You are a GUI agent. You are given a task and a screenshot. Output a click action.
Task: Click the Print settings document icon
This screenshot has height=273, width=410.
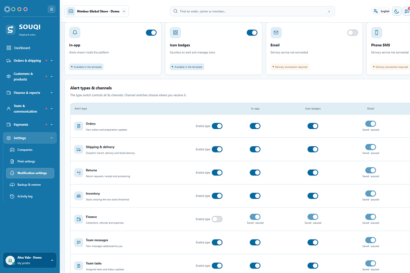pos(12,161)
